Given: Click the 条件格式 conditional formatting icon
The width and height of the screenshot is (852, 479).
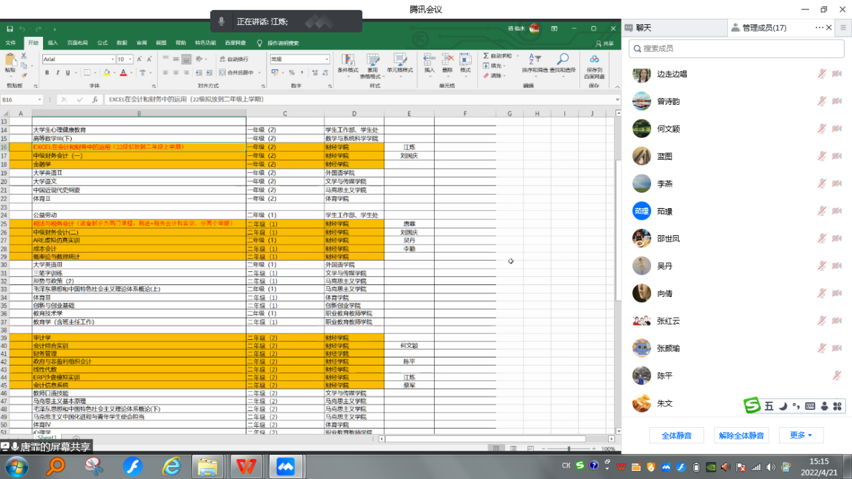Looking at the screenshot, I should coord(347,60).
